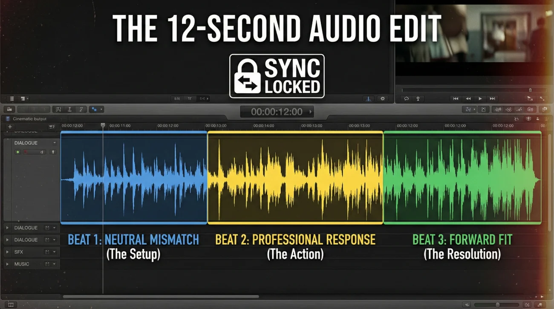
Task: Click the panel layout icon at bottom left
Action: coord(11,305)
